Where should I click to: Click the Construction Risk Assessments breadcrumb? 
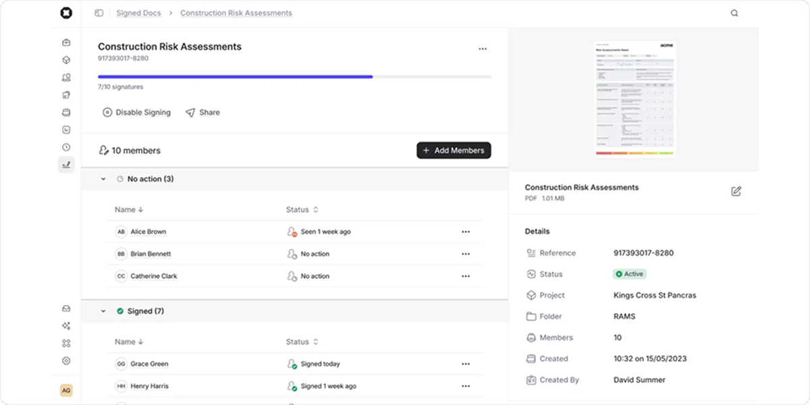click(236, 13)
